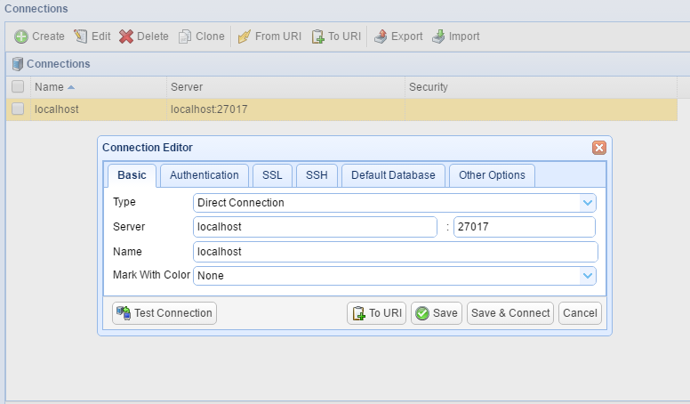Select the localhost:27017 server cell
This screenshot has width=690, height=404.
click(285, 109)
